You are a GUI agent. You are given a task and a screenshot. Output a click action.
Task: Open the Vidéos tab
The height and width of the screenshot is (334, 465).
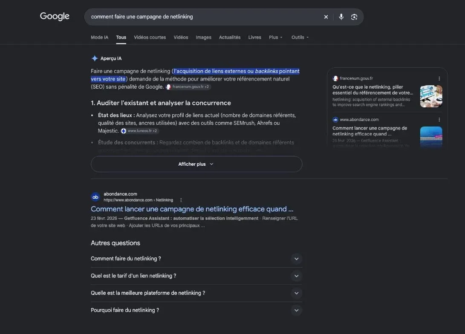click(x=181, y=37)
